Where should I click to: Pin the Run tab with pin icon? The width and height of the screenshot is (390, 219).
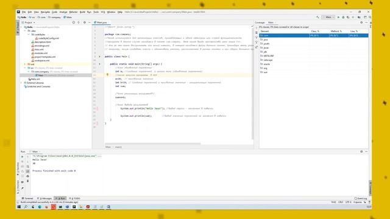pos(23,188)
